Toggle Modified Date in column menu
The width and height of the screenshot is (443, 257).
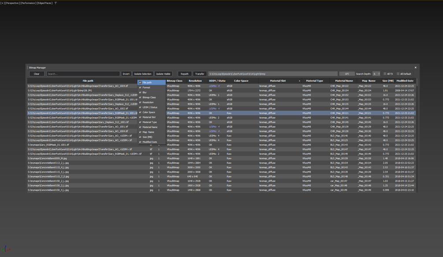pyautogui.click(x=152, y=142)
